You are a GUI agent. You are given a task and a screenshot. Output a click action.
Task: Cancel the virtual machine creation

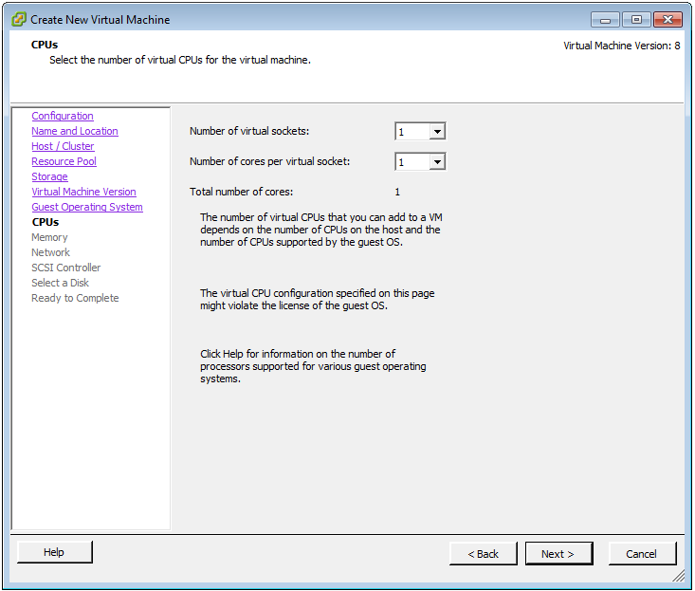pyautogui.click(x=642, y=554)
